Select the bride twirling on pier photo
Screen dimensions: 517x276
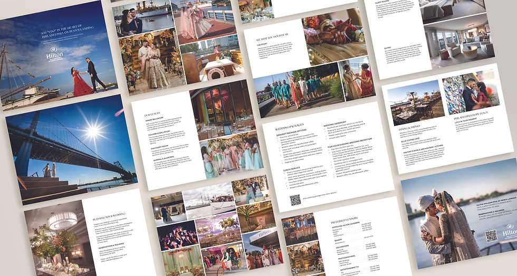204,22
